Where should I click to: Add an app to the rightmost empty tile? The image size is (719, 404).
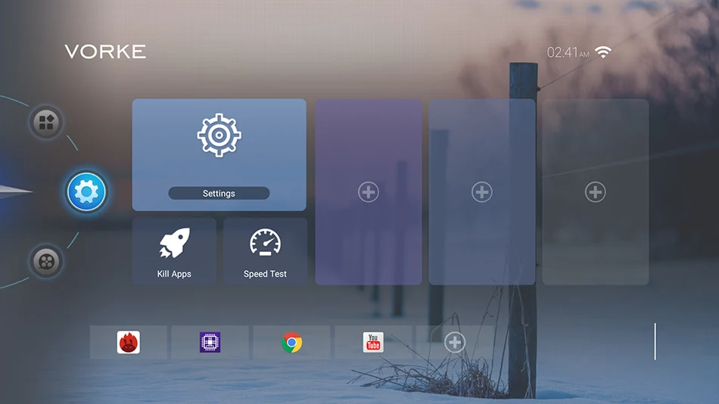[595, 191]
